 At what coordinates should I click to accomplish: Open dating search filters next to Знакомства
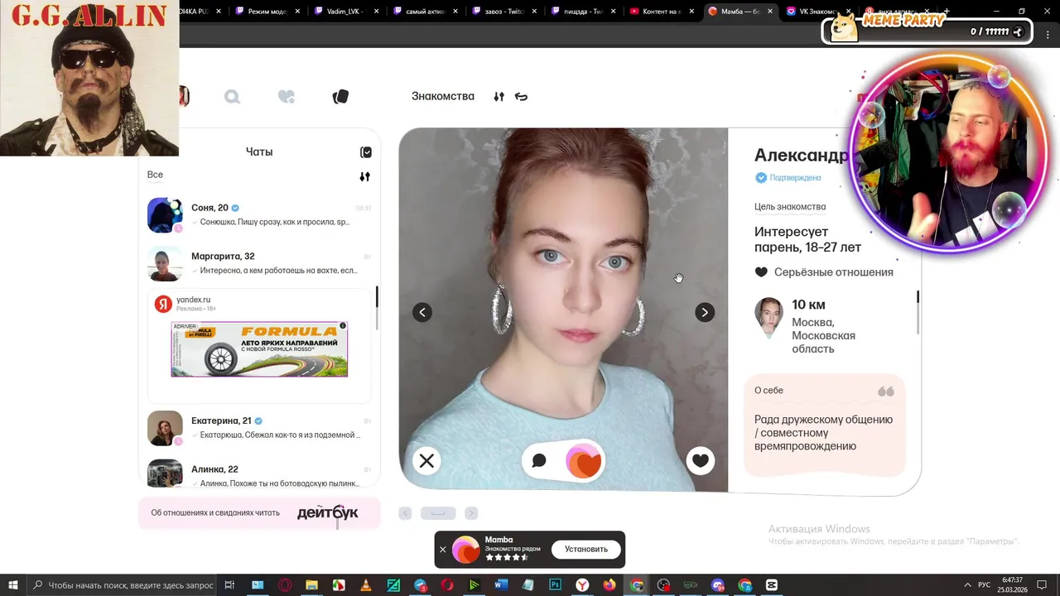tap(499, 97)
